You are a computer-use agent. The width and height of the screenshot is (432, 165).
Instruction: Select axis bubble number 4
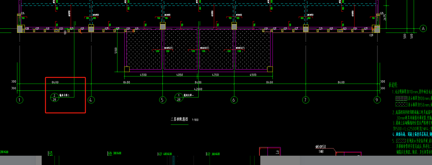91,100
